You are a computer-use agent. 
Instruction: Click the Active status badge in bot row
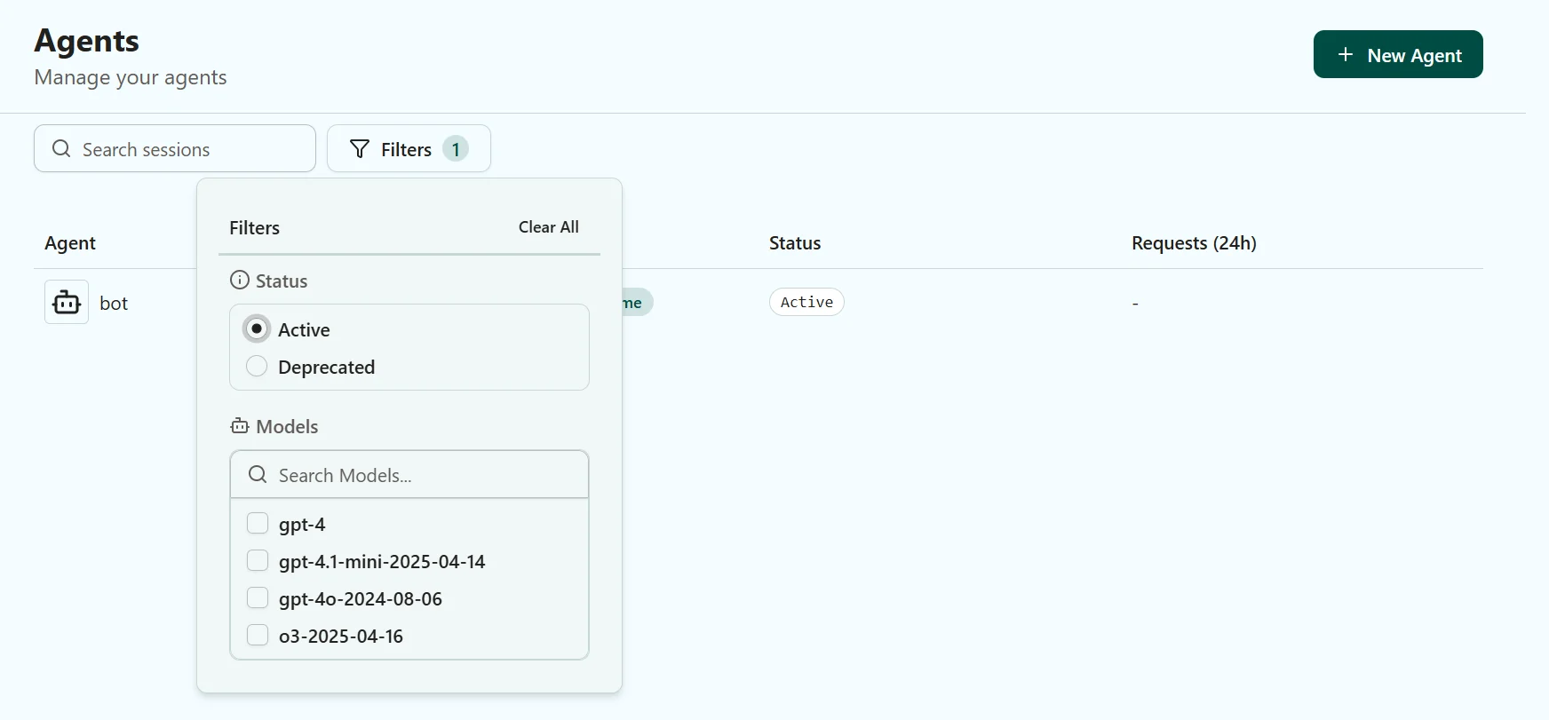806,302
